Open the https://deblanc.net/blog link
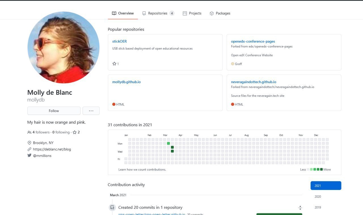 (52, 149)
